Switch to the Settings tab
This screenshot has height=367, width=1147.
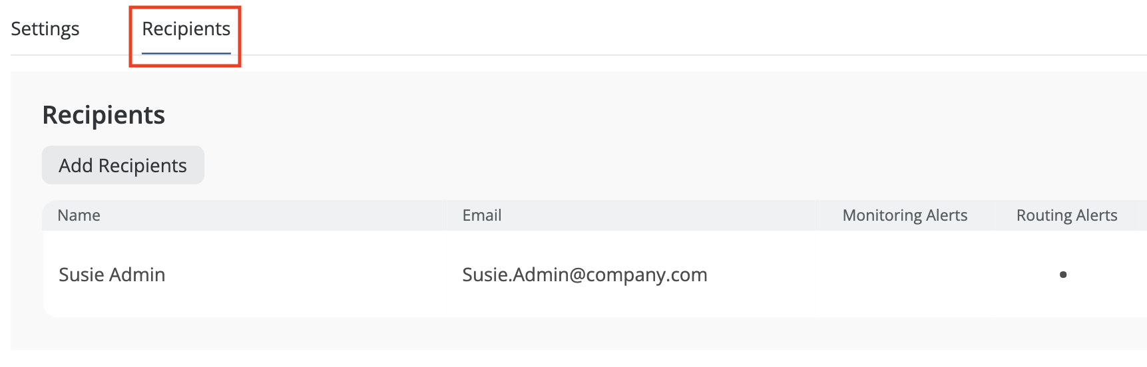(45, 29)
